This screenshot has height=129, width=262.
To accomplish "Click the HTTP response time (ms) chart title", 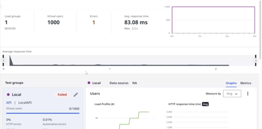I will click(x=185, y=104).
